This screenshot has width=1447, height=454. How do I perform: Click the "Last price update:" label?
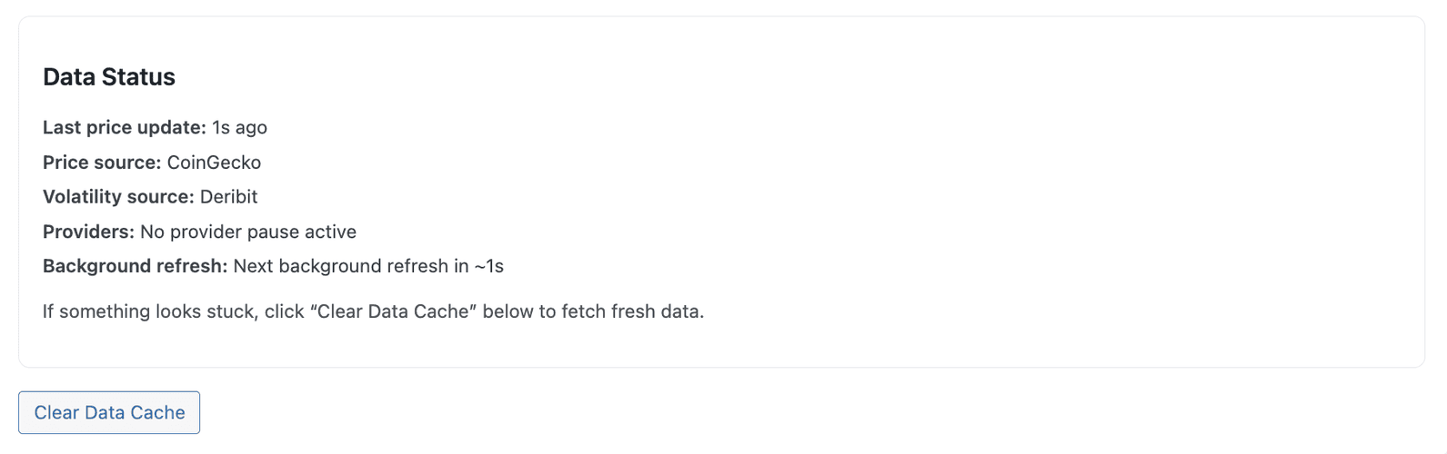(125, 128)
